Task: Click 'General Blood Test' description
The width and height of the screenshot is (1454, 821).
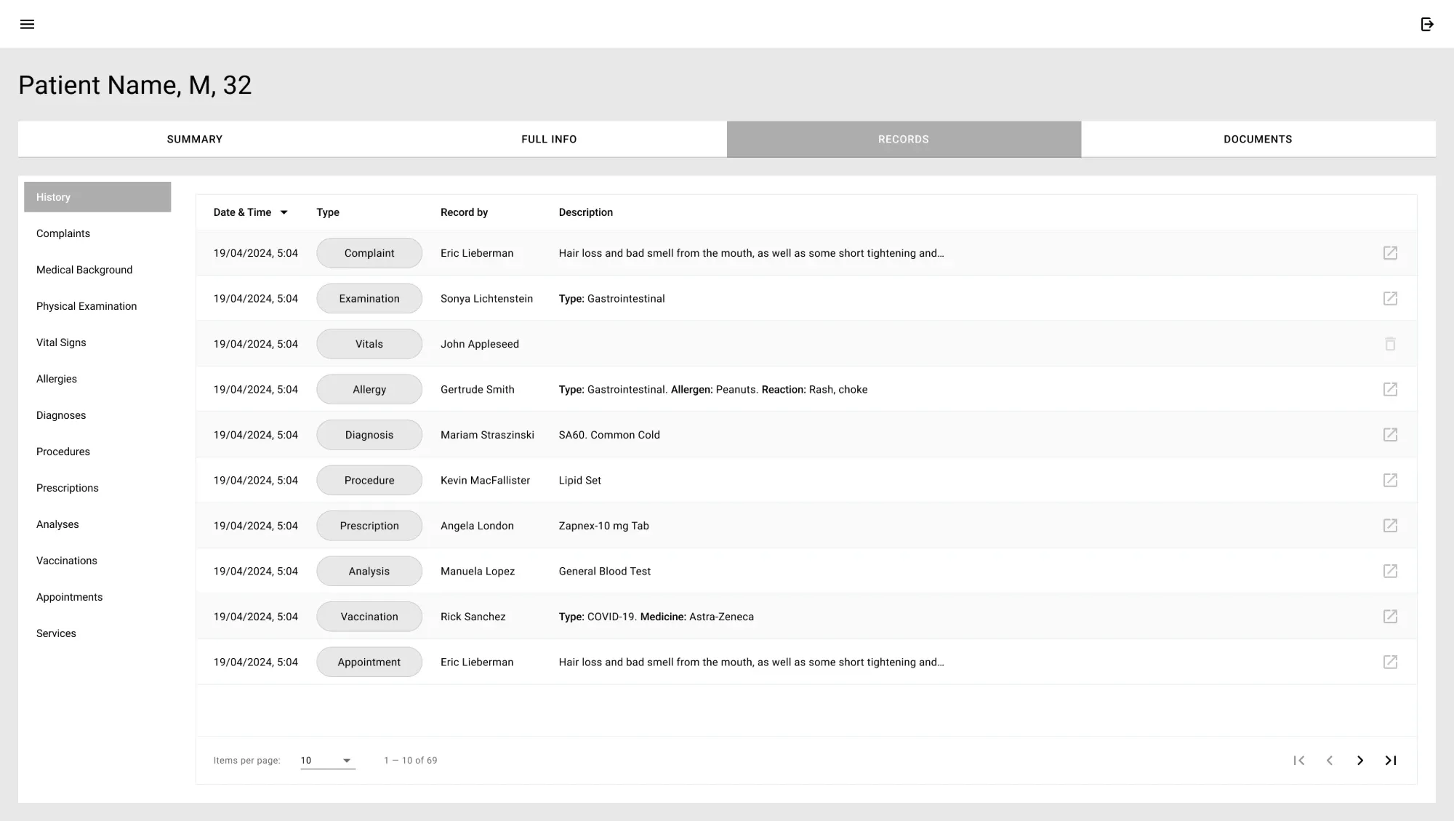Action: pyautogui.click(x=604, y=572)
